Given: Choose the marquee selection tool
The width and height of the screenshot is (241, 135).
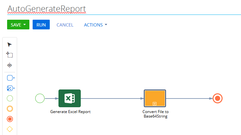Looking at the screenshot, I should tap(9, 55).
